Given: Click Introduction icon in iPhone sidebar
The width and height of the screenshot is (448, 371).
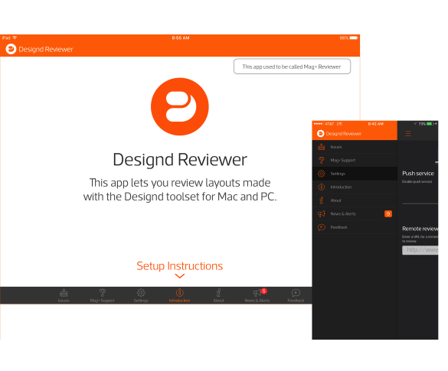Looking at the screenshot, I should coord(322,187).
